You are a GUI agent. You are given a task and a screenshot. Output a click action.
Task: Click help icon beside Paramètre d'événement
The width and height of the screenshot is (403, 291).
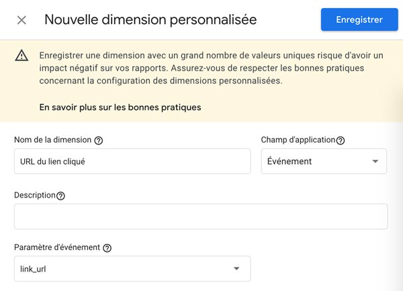(x=107, y=248)
